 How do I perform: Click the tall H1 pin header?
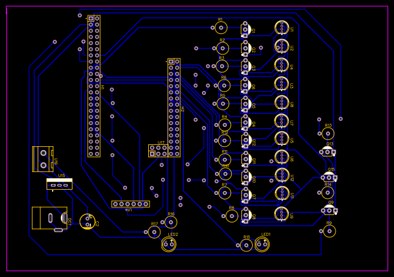pos(94,86)
